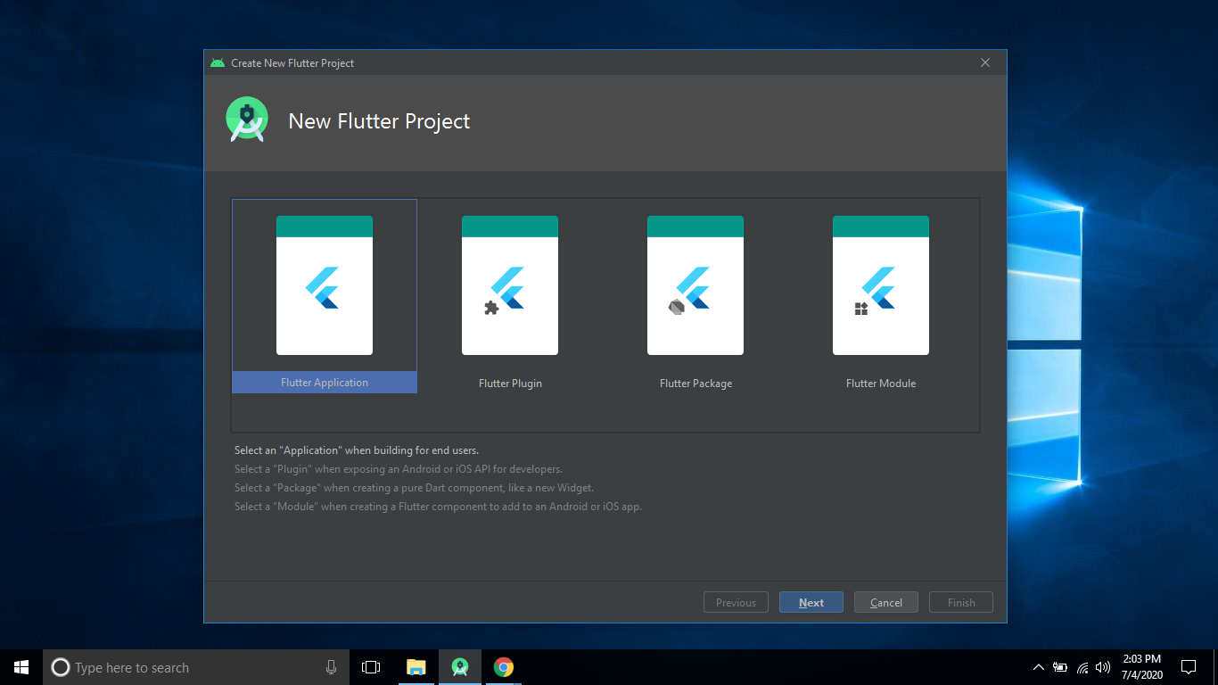Image resolution: width=1218 pixels, height=685 pixels.
Task: Click the Next button
Action: click(x=811, y=603)
